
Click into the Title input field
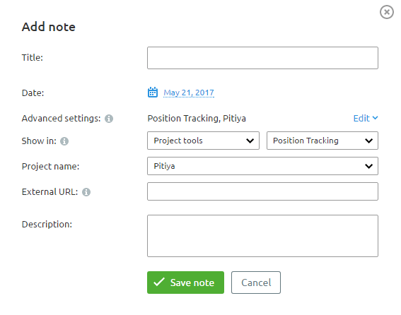tap(262, 58)
